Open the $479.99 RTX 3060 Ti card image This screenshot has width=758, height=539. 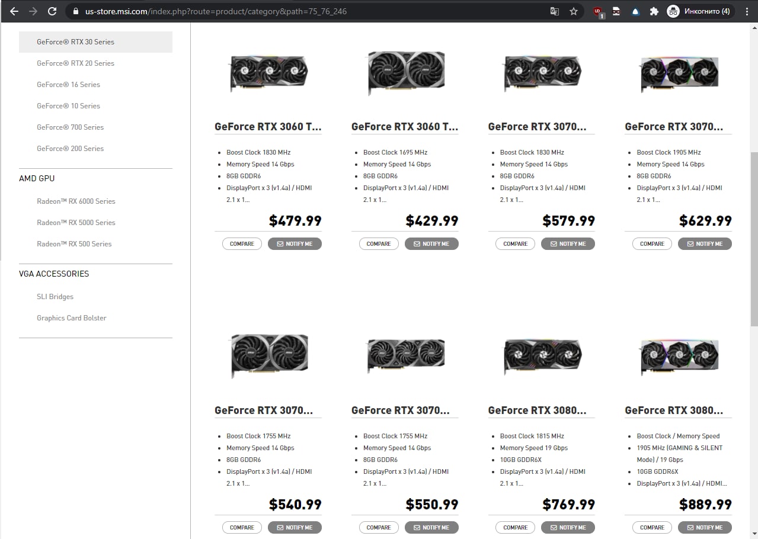click(269, 72)
